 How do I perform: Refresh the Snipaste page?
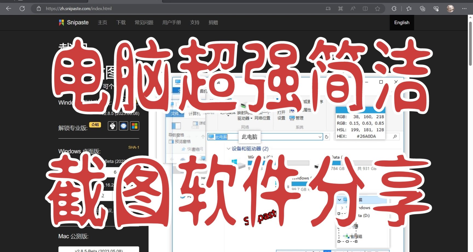[22, 8]
